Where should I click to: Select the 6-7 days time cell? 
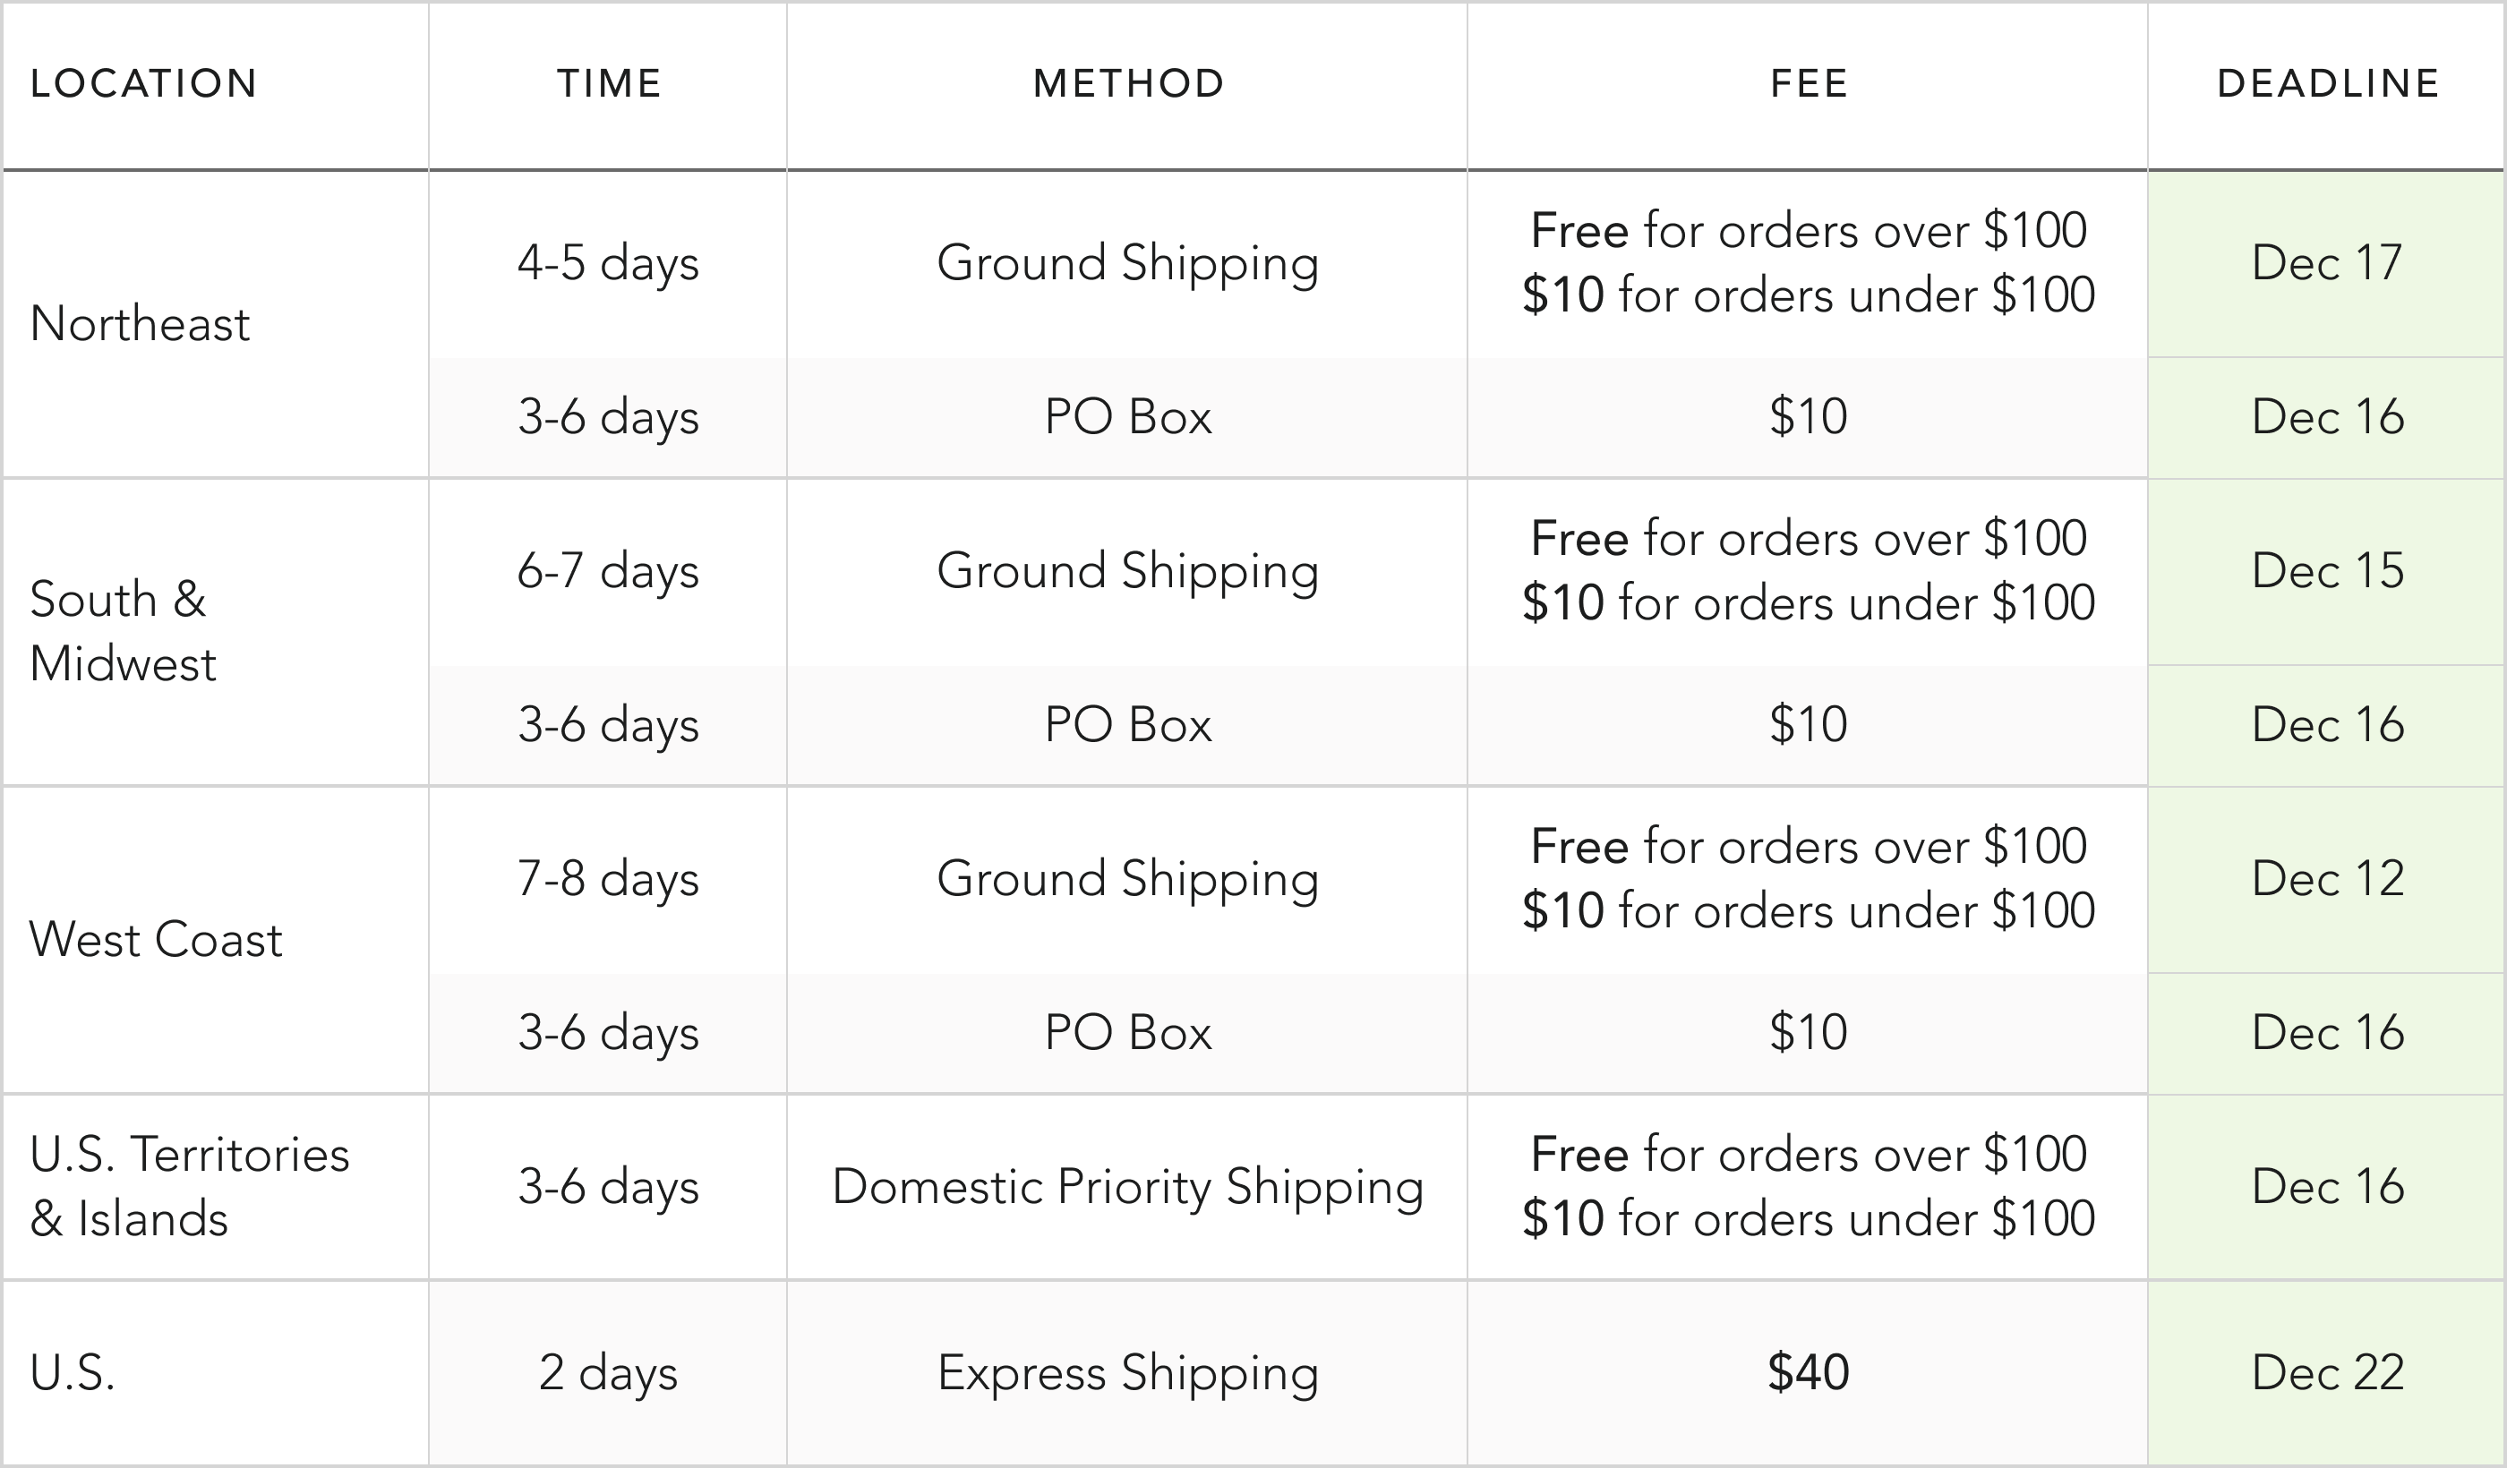[609, 571]
